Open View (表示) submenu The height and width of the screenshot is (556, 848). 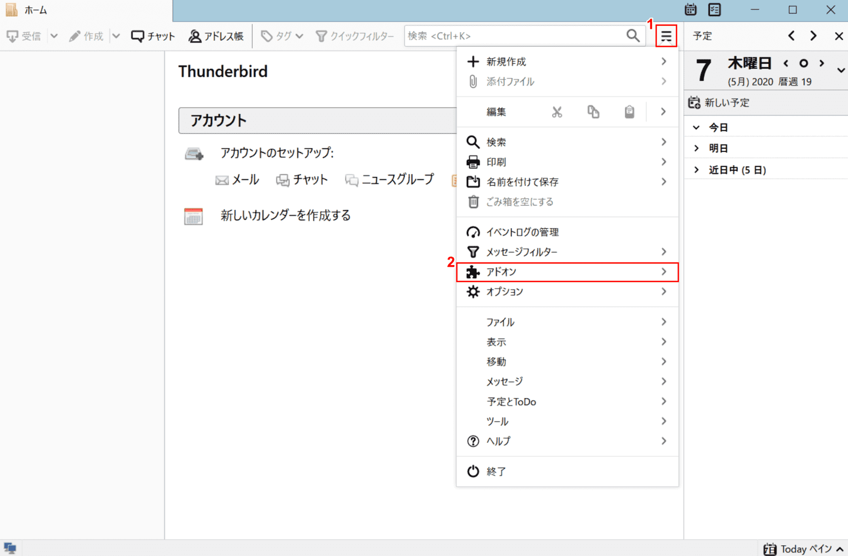click(568, 342)
